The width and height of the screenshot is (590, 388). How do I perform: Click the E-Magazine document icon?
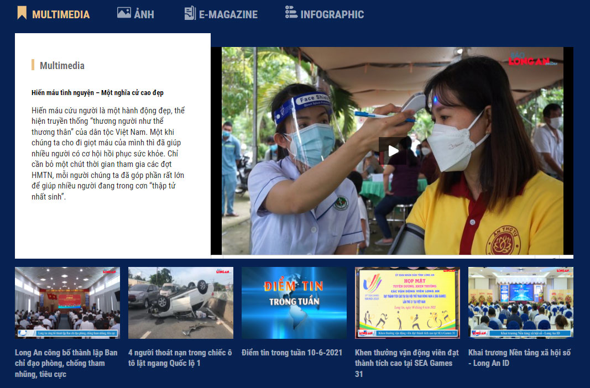(190, 13)
